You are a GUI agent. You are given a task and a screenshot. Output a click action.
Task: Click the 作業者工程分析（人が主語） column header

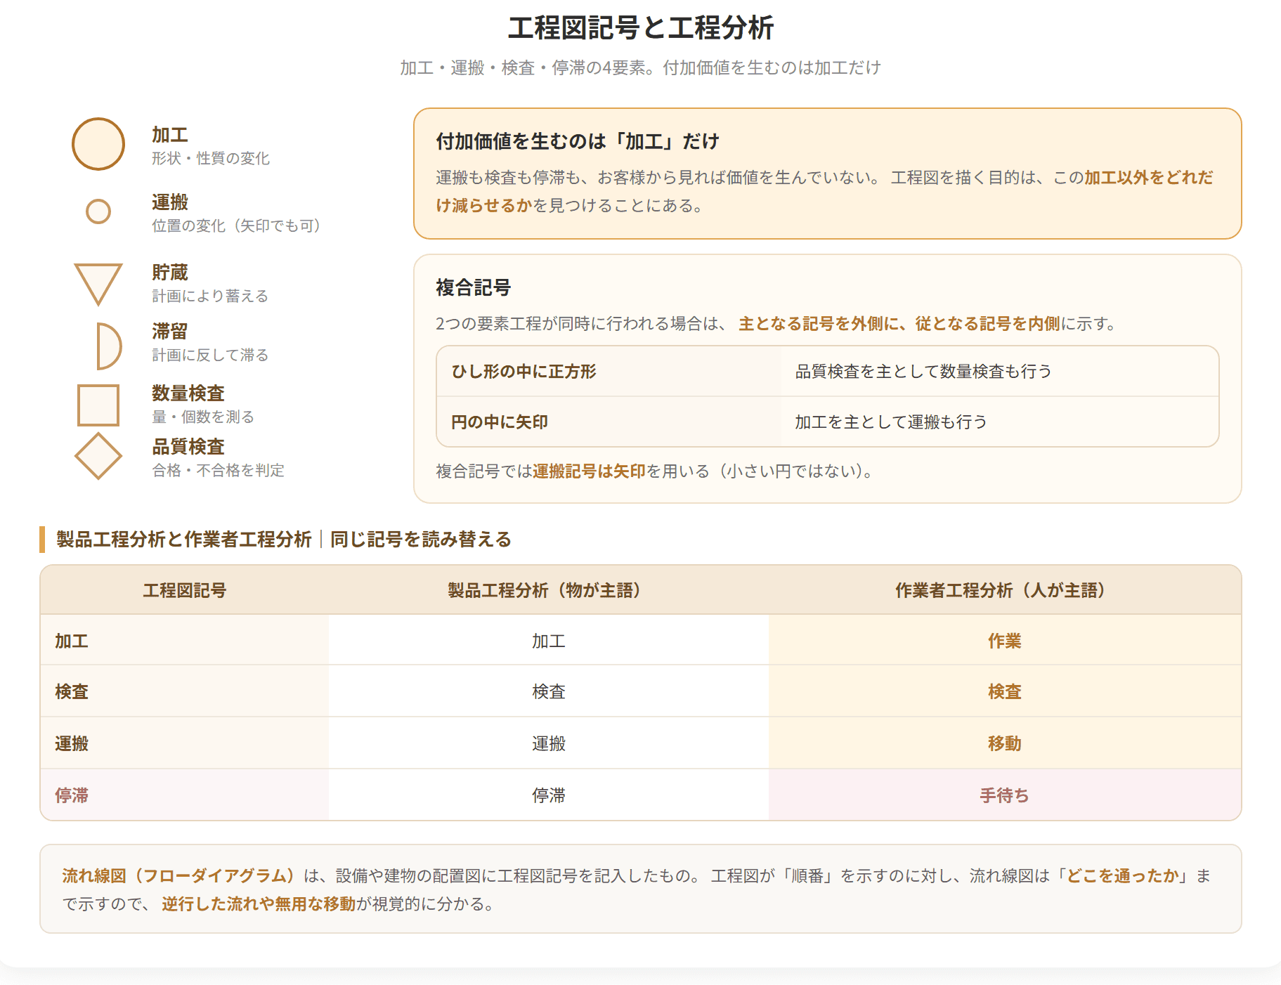[1004, 590]
